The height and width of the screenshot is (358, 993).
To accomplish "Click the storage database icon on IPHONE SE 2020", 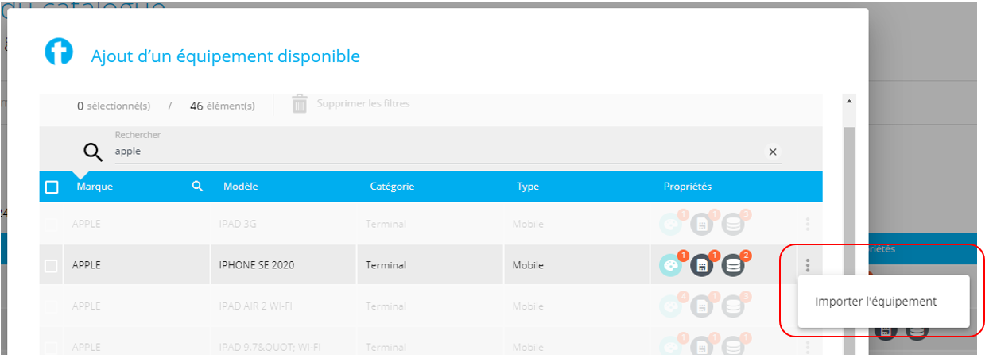I will pyautogui.click(x=734, y=265).
